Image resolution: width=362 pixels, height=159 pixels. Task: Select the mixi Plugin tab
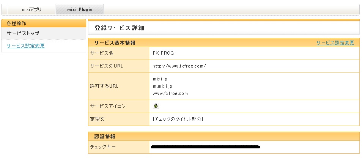(x=80, y=9)
